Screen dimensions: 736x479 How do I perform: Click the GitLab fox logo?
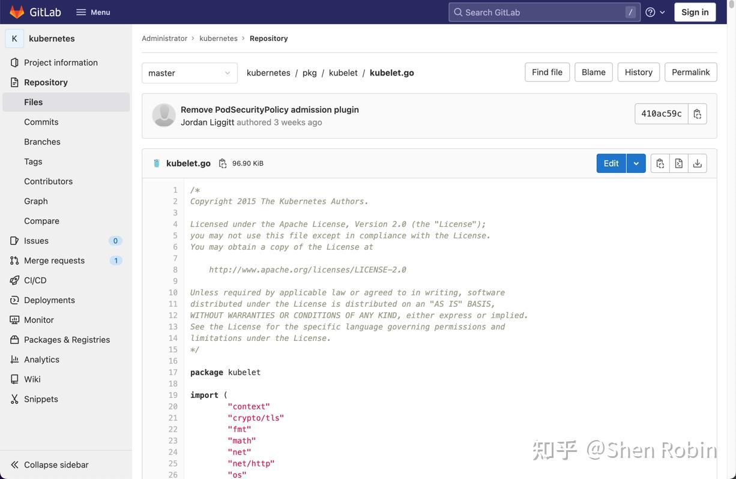click(x=17, y=11)
